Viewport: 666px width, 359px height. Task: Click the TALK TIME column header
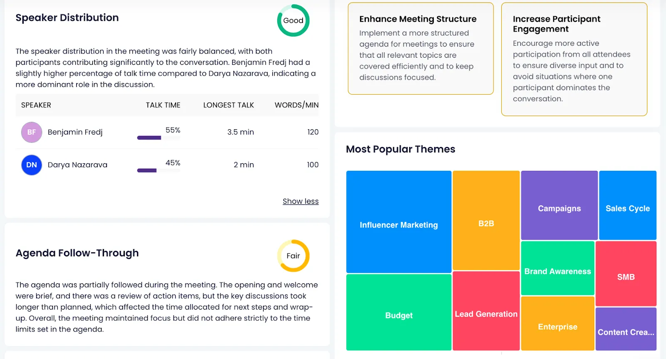click(163, 105)
